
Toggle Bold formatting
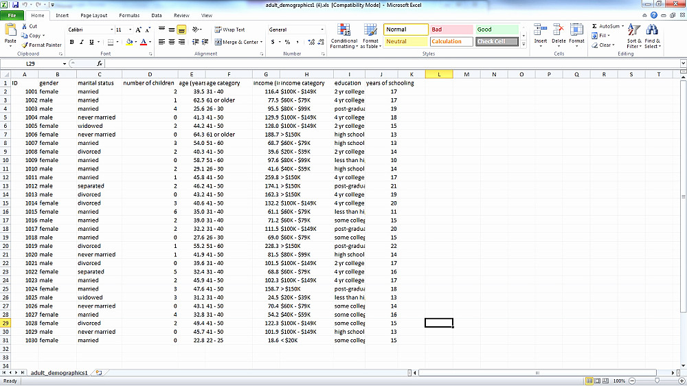(x=72, y=42)
